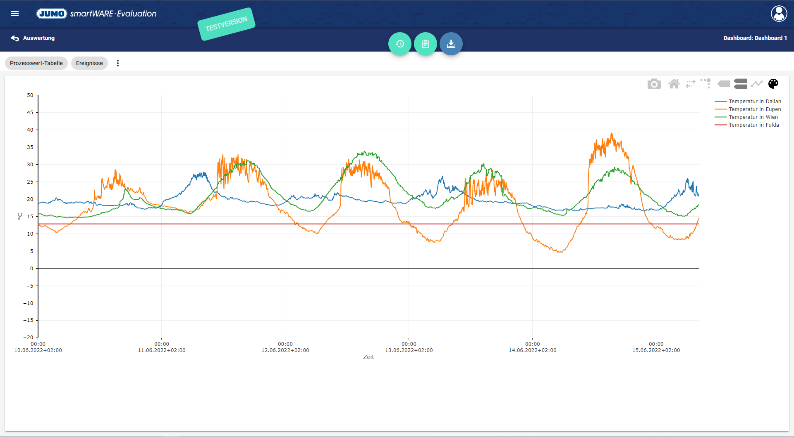Click the clipboard report round button
Viewport: 794px width, 437px height.
click(425, 44)
